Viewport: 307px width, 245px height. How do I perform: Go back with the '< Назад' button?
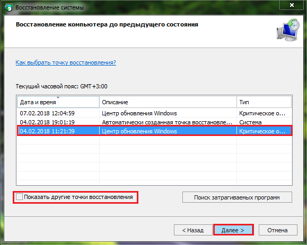click(x=193, y=230)
